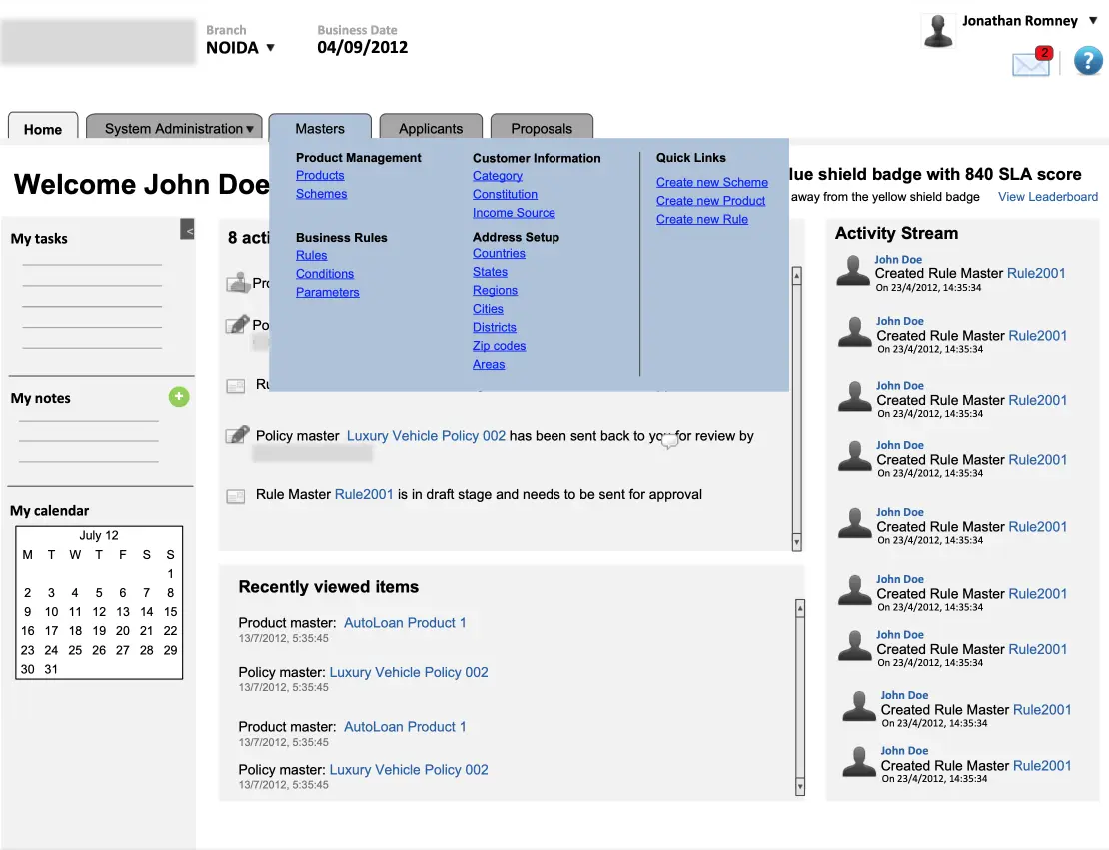Screen dimensions: 1109x850
Task: Click pencil icon beside Luxury Vehicle Policy notification
Action: [x=237, y=435]
